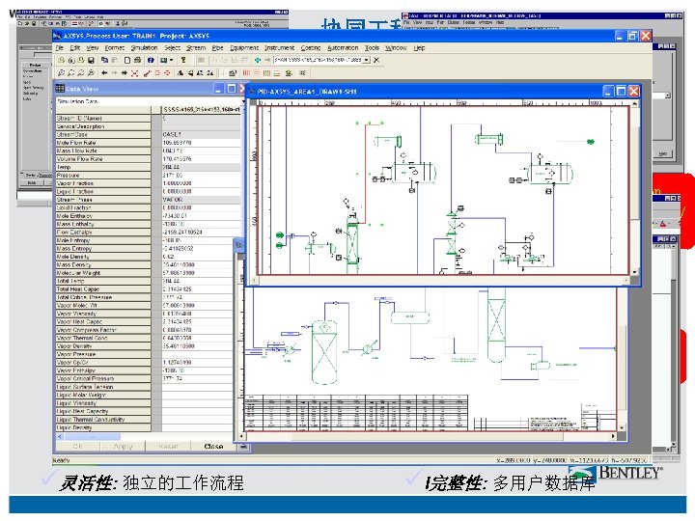This screenshot has width=695, height=521.
Task: Click the lower drawing window vertical scrollbar
Action: 623,359
